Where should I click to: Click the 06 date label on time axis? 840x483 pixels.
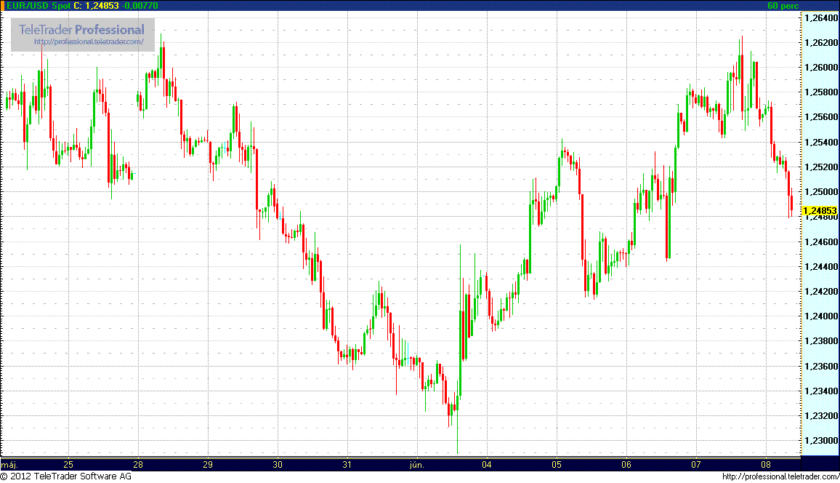pos(626,465)
